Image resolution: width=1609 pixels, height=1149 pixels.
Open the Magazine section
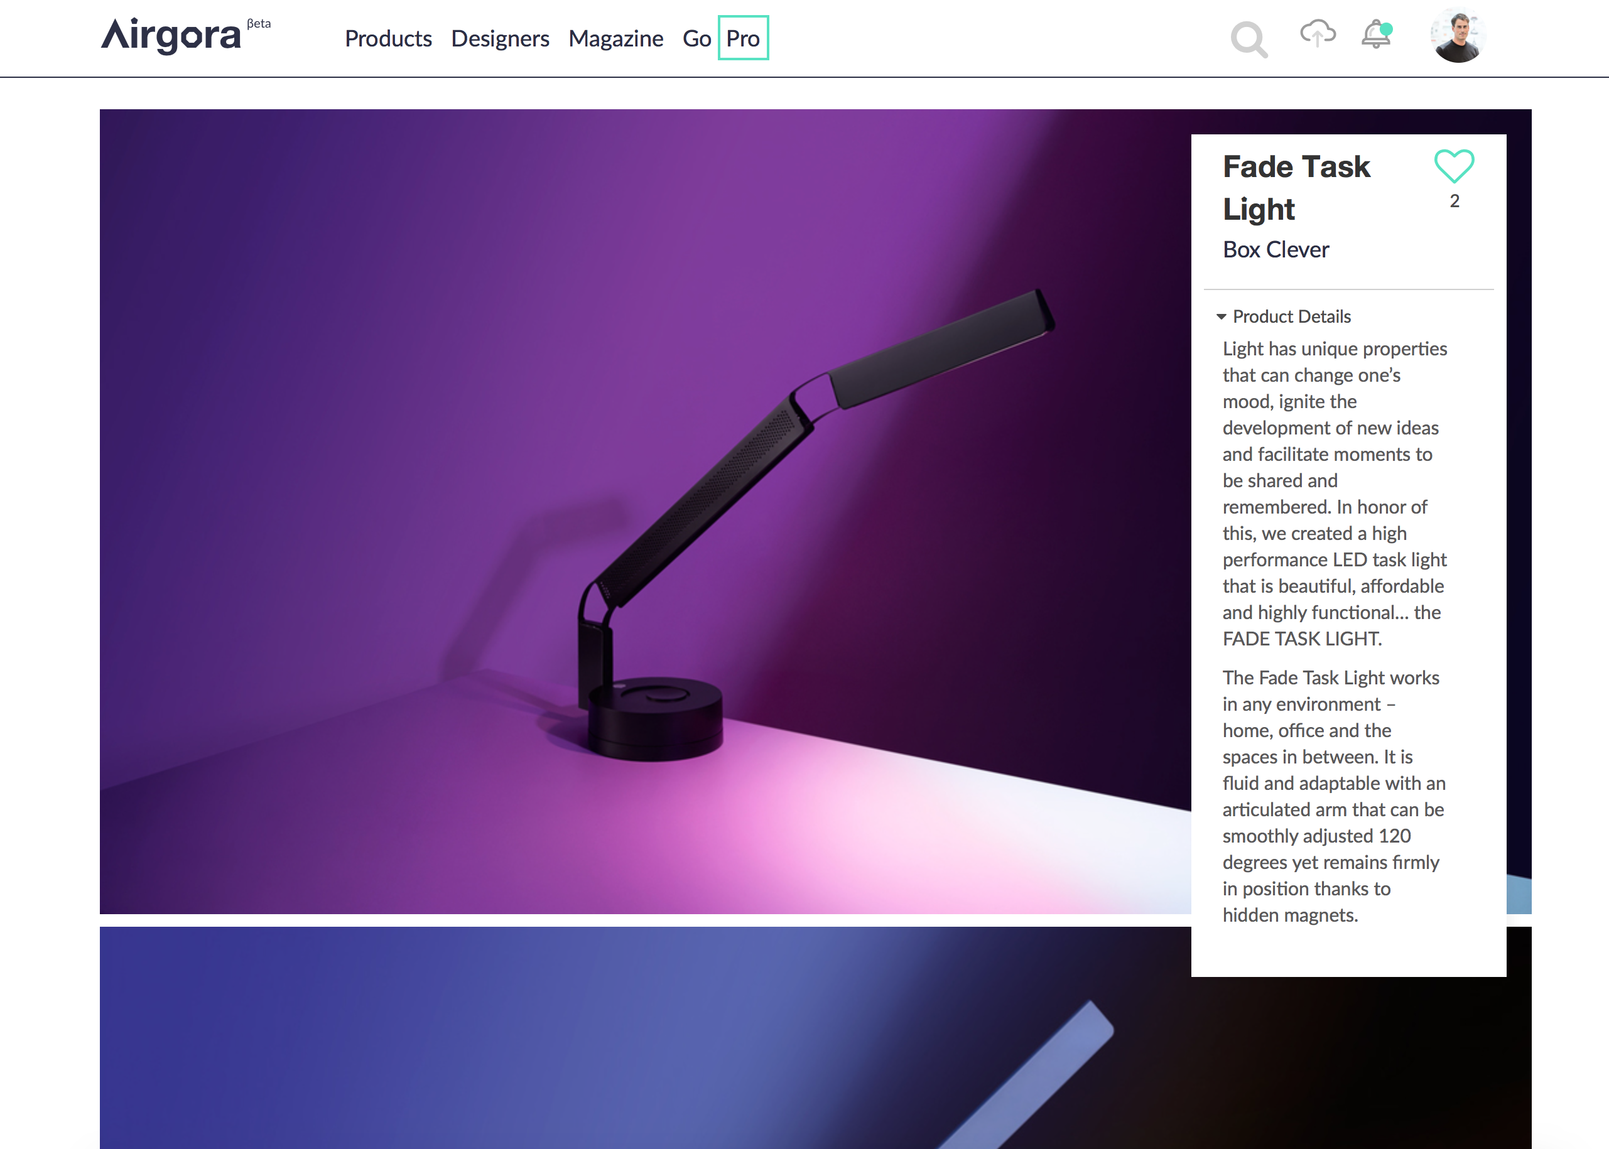point(615,38)
